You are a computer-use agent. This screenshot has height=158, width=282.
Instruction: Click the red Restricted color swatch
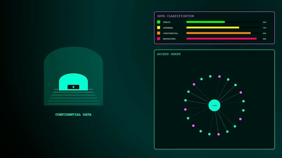[x=158, y=39]
